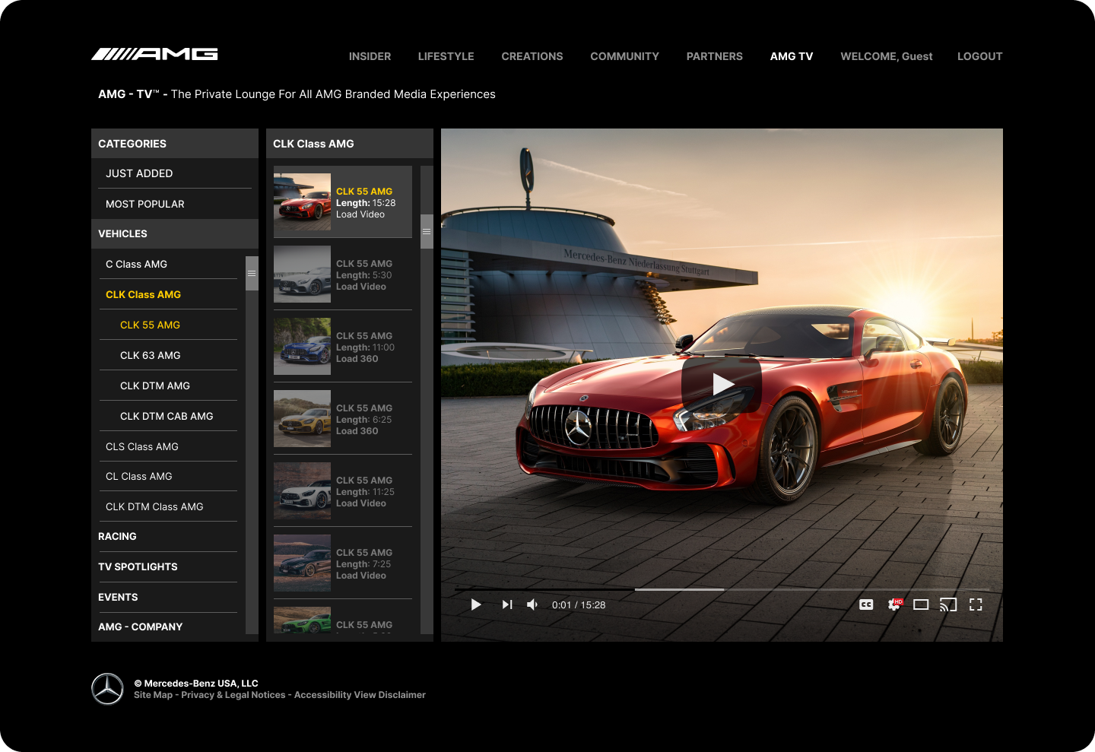1095x752 pixels.
Task: Click Load Video for the 11:25 clip
Action: [361, 503]
